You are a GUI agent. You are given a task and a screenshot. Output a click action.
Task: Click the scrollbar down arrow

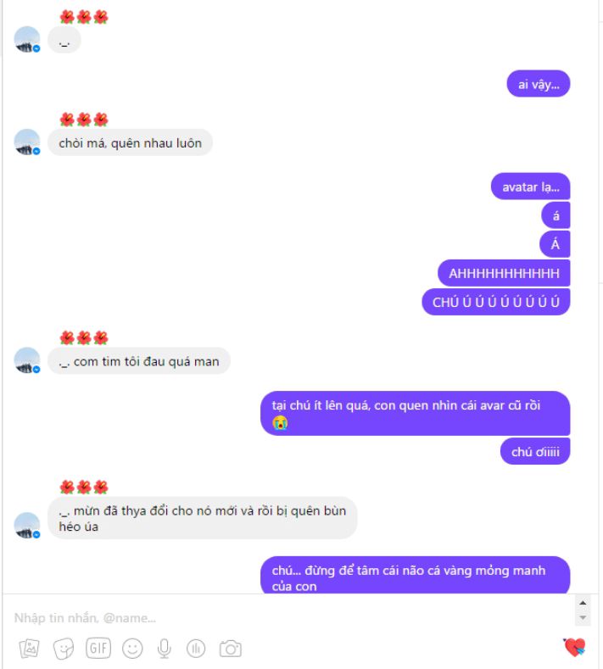pos(583,618)
